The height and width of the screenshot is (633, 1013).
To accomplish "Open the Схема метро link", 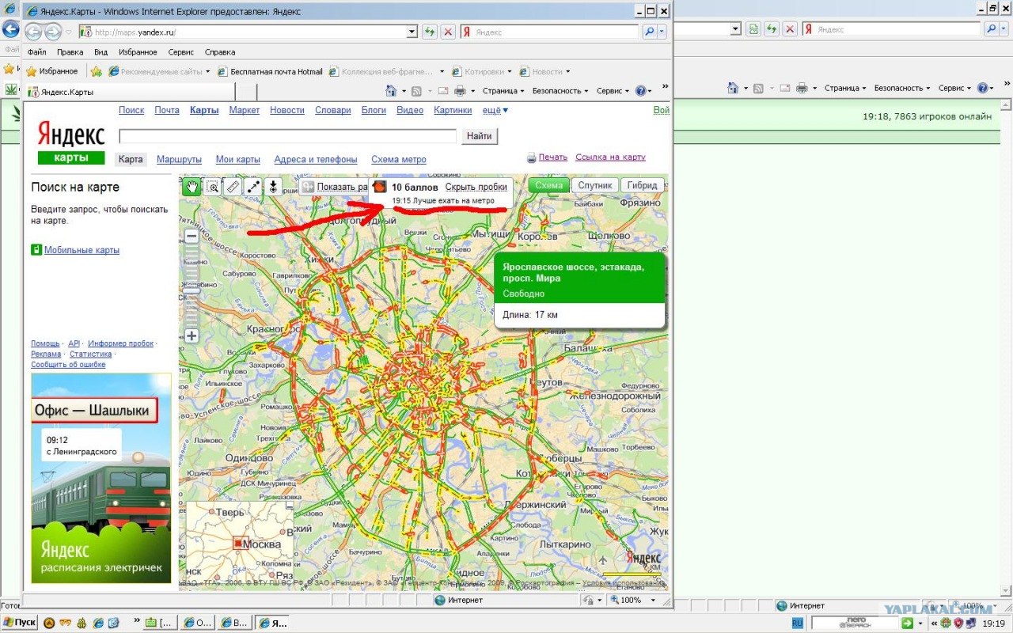I will [398, 160].
